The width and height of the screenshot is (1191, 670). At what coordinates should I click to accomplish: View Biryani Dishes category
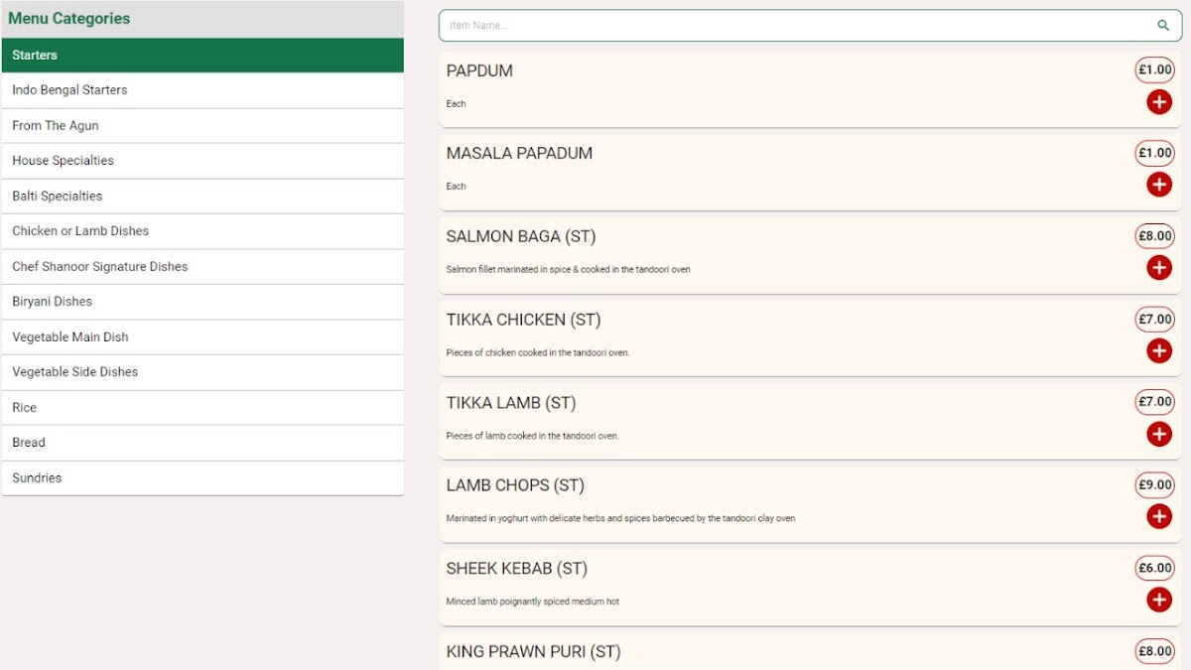(x=202, y=302)
